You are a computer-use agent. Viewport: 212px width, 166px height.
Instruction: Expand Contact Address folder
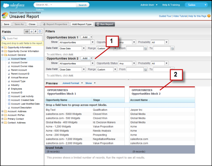(2, 123)
